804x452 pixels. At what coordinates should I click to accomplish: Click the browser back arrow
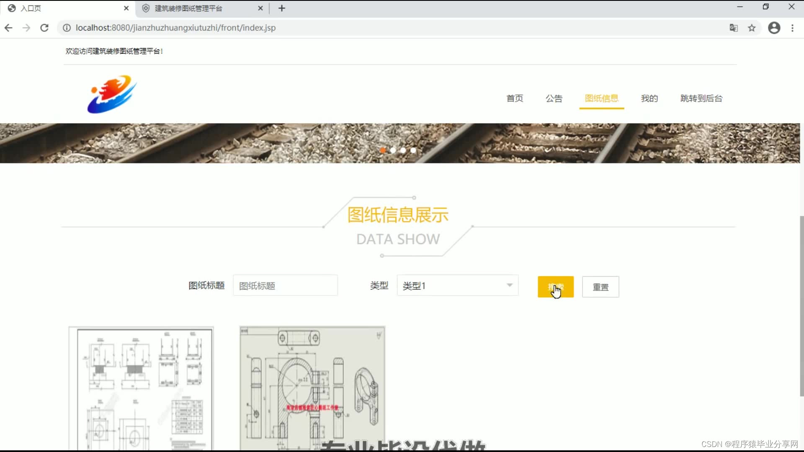pyautogui.click(x=8, y=28)
